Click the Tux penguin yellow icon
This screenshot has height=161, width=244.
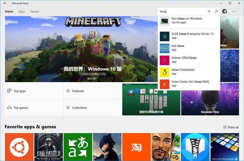165,72
